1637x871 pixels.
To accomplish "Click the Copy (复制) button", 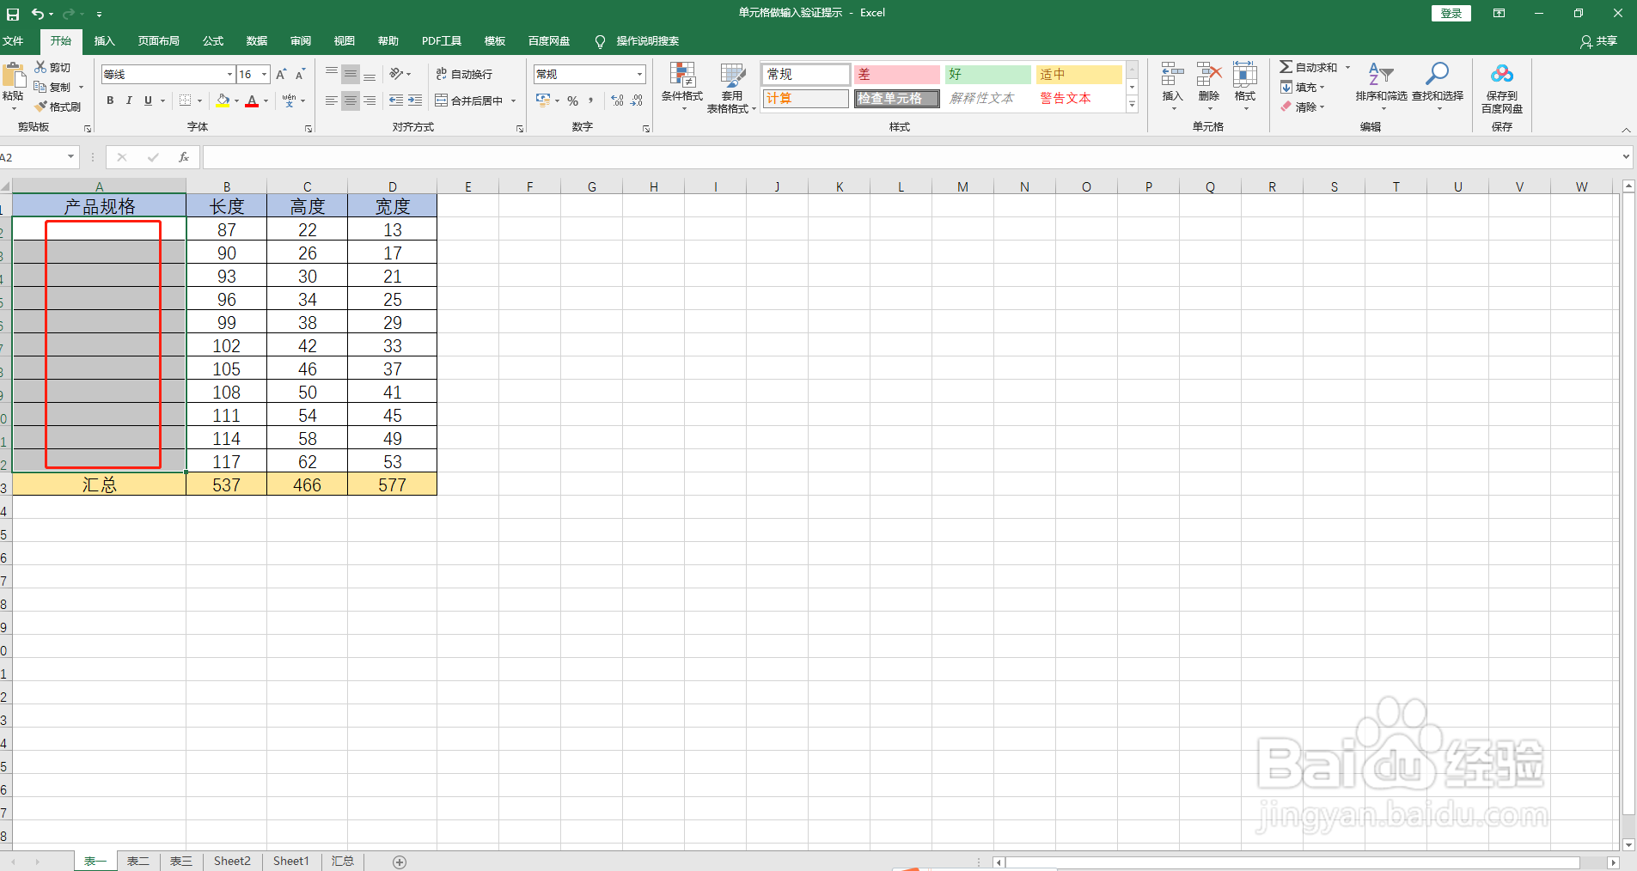I will (x=52, y=87).
